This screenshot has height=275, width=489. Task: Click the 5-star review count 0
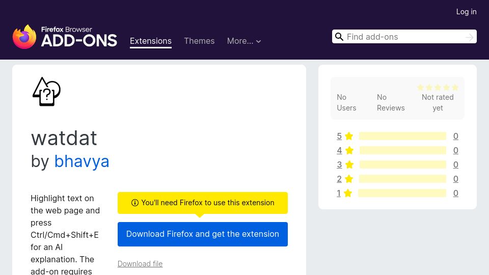pyautogui.click(x=455, y=136)
